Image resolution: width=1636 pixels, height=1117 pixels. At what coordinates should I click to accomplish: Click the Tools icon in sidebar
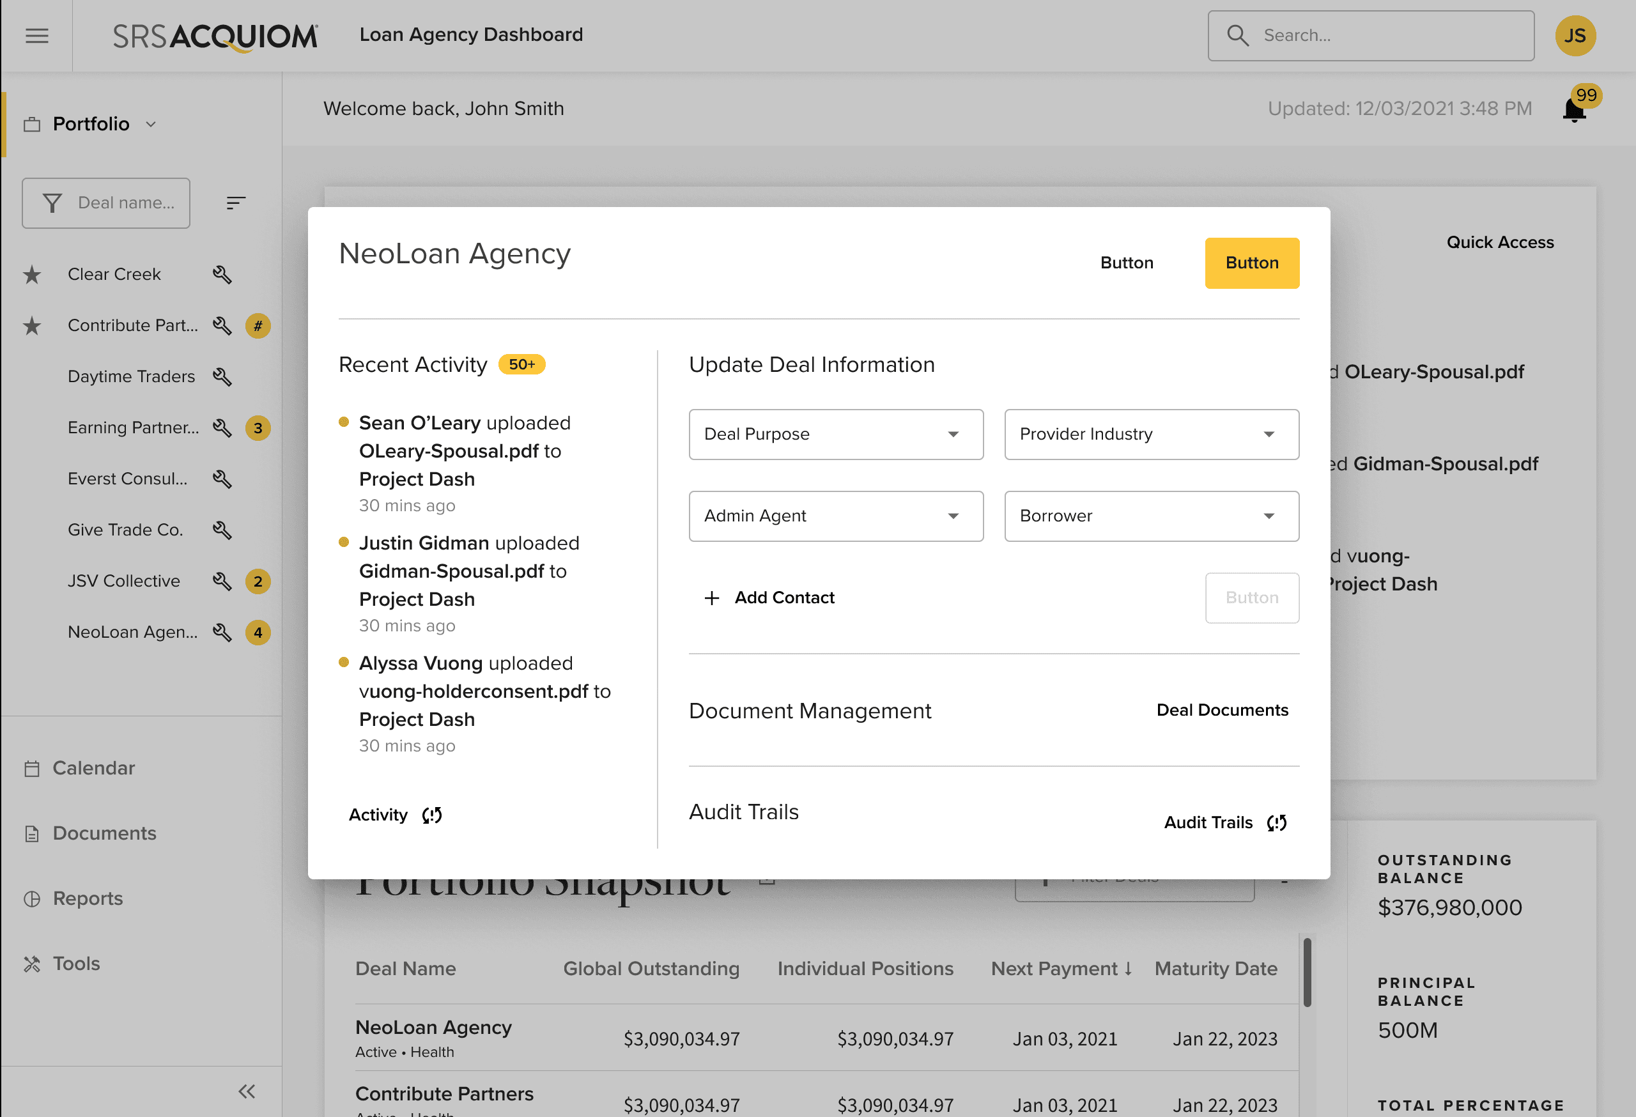32,964
